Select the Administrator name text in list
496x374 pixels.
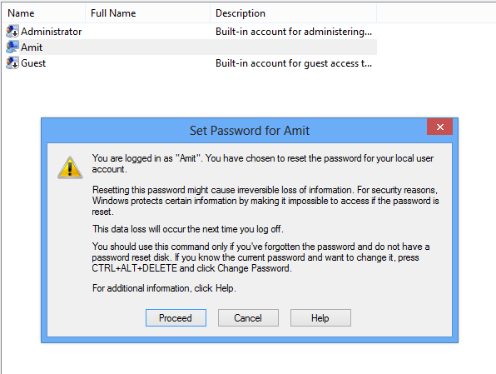pyautogui.click(x=52, y=32)
